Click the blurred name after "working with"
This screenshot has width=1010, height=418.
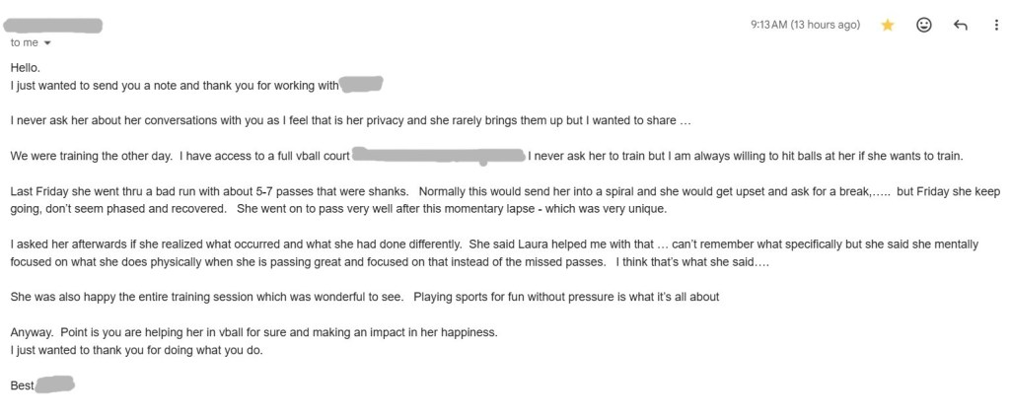(361, 85)
